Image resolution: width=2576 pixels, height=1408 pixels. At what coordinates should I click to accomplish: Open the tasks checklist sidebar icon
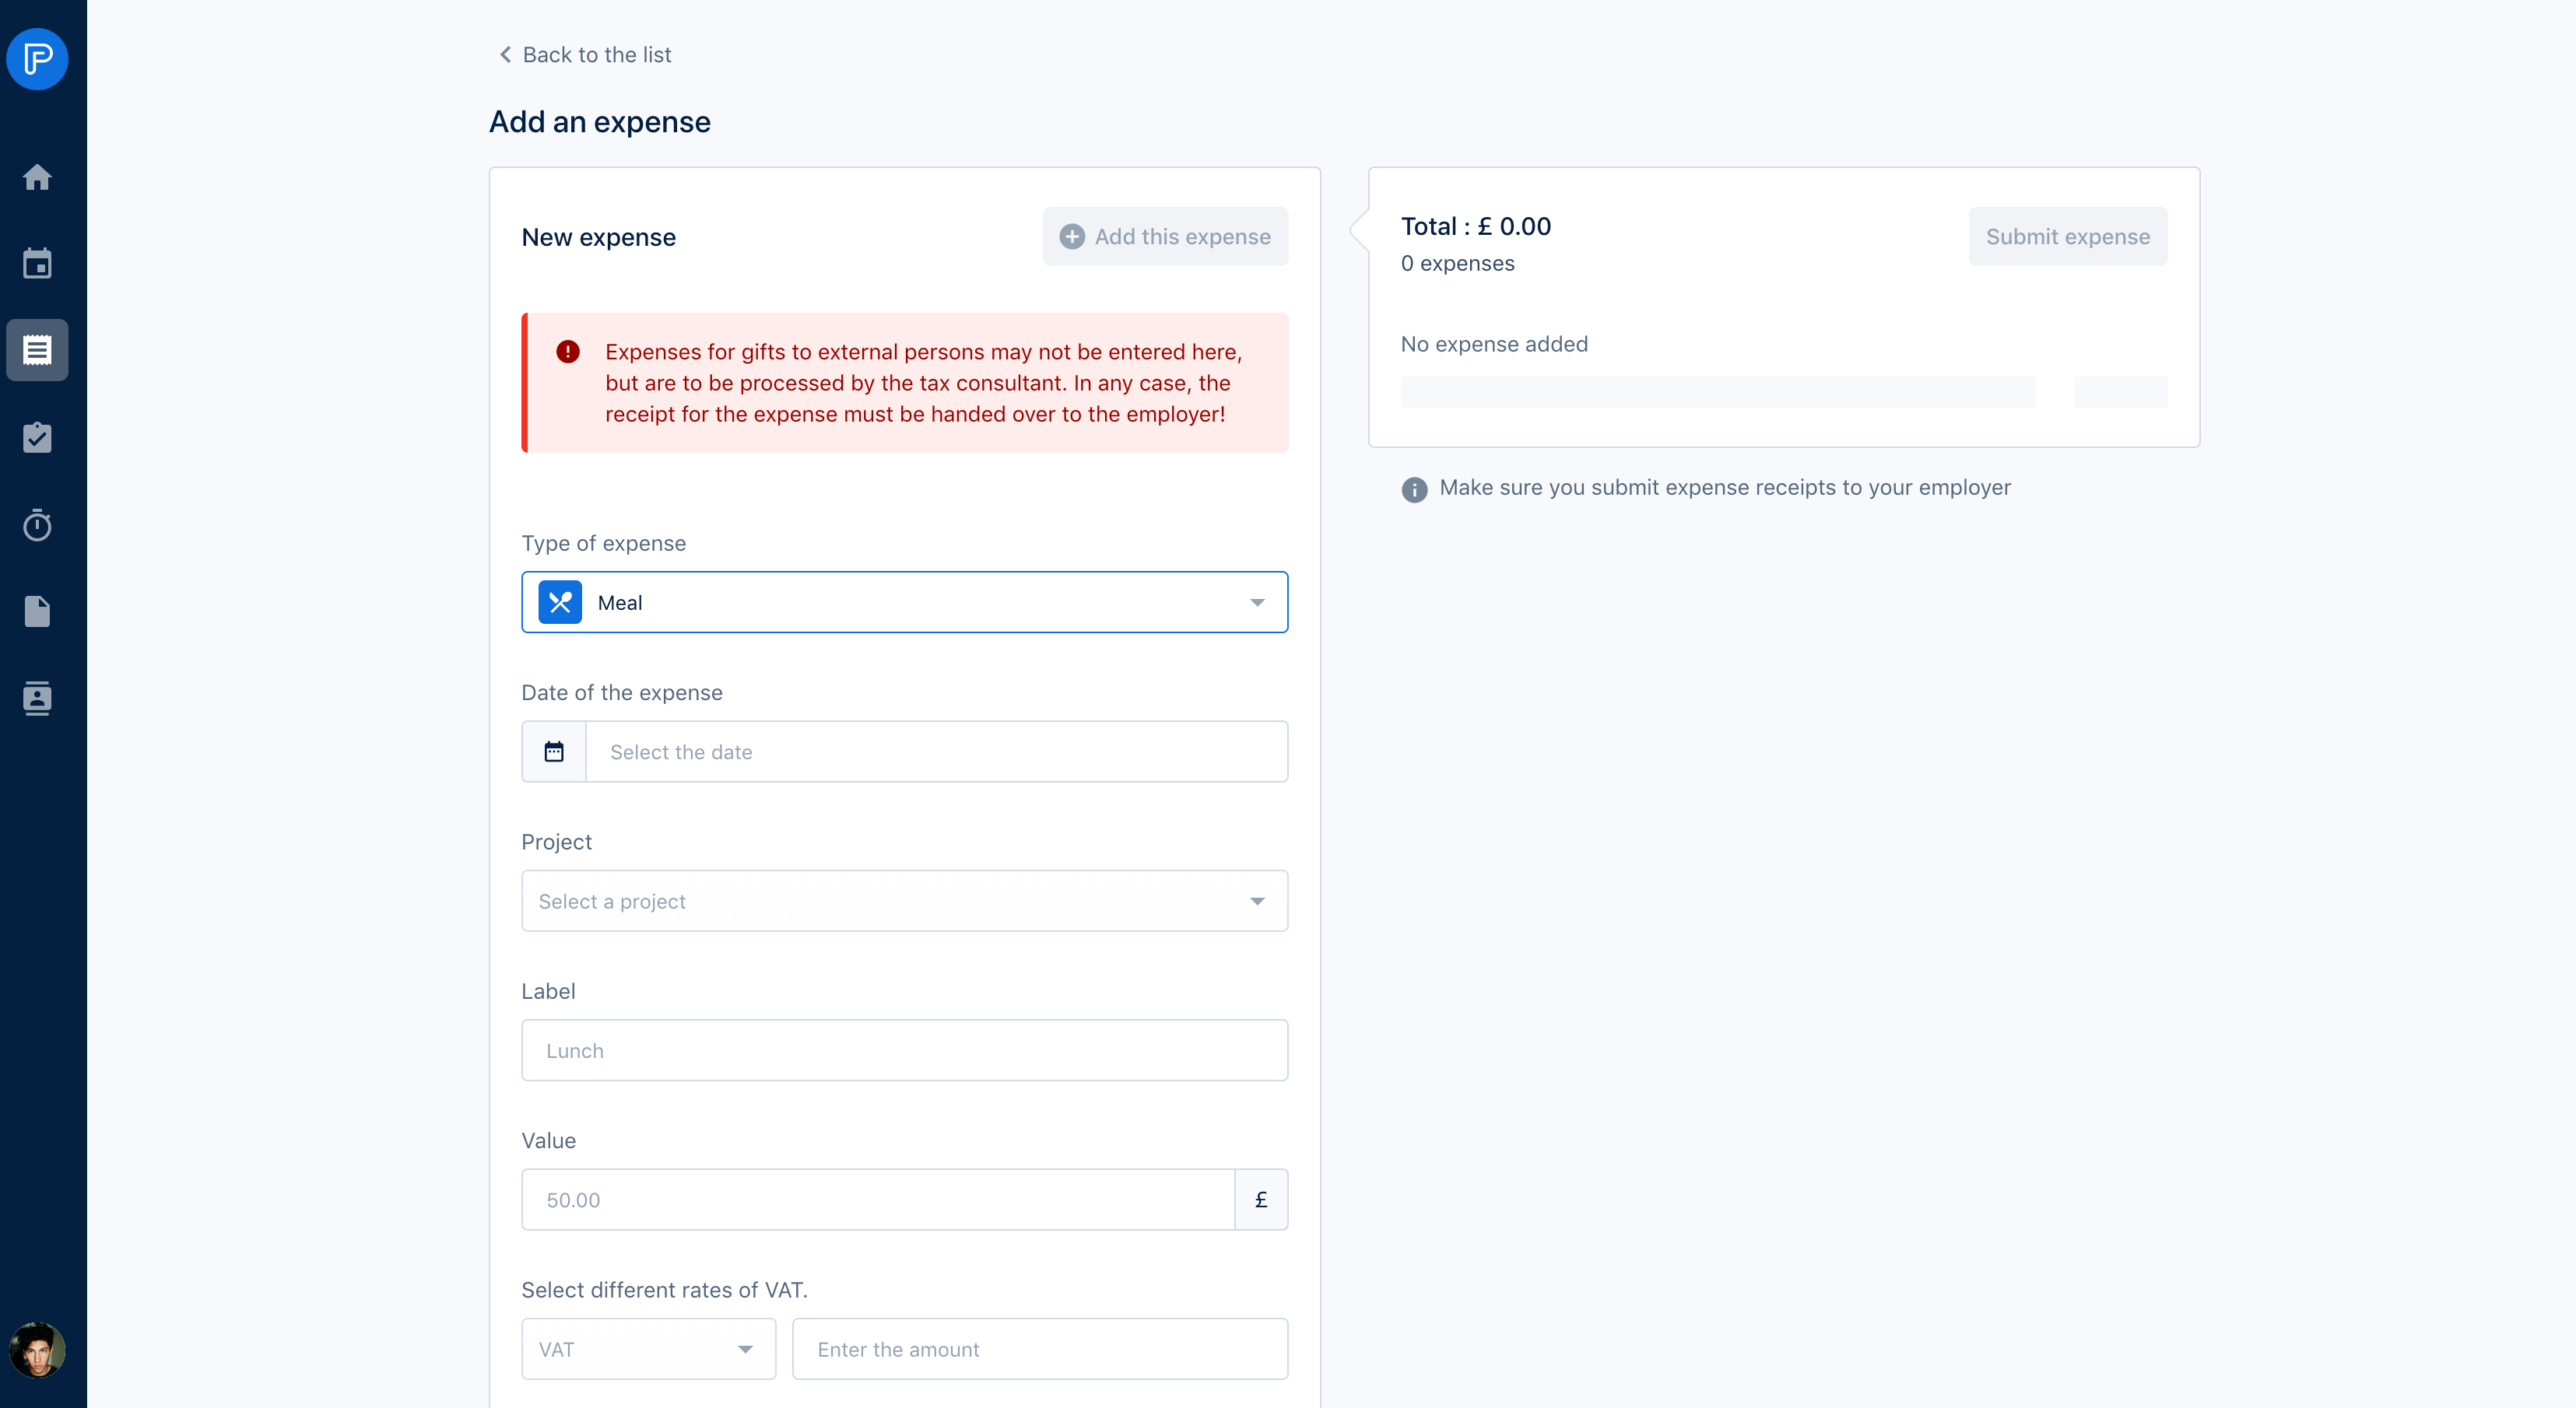[37, 438]
